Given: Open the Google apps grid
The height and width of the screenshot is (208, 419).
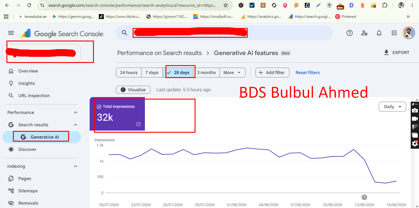Looking at the screenshot, I should click(x=394, y=33).
